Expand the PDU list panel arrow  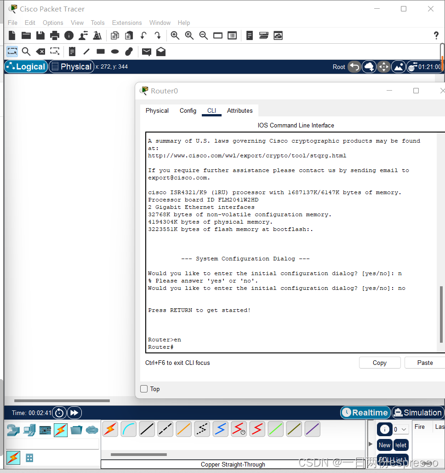click(x=371, y=444)
